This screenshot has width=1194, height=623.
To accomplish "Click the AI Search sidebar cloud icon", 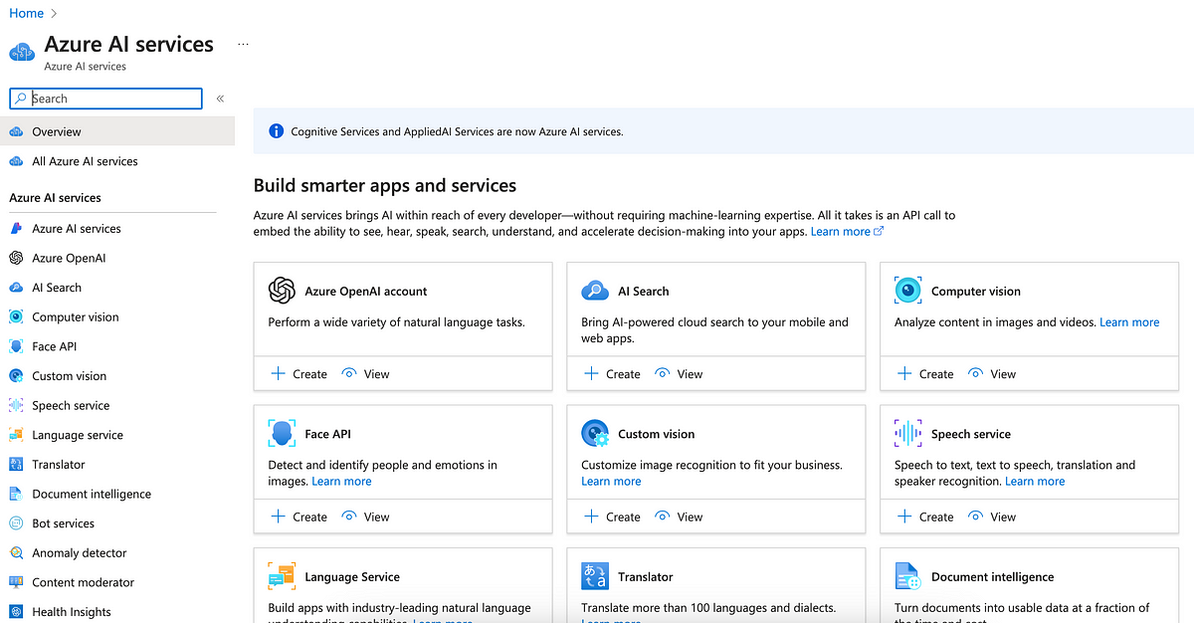I will pyautogui.click(x=16, y=288).
